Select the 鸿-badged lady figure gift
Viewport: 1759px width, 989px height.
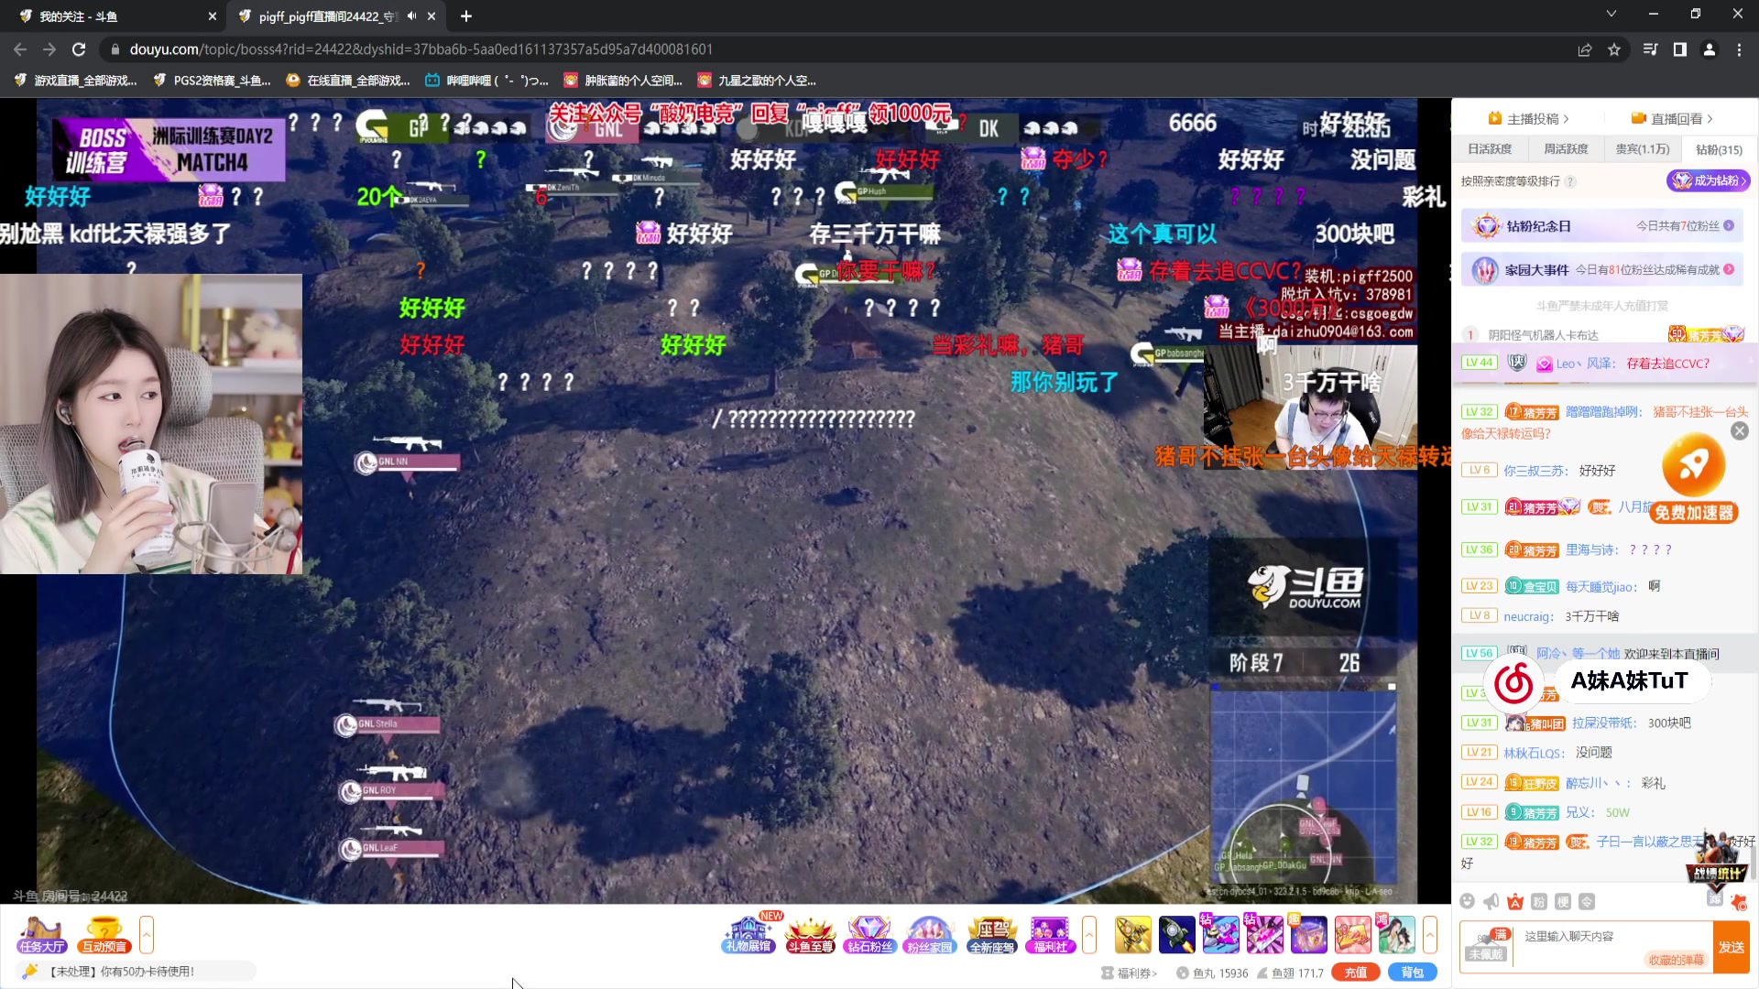(1396, 935)
